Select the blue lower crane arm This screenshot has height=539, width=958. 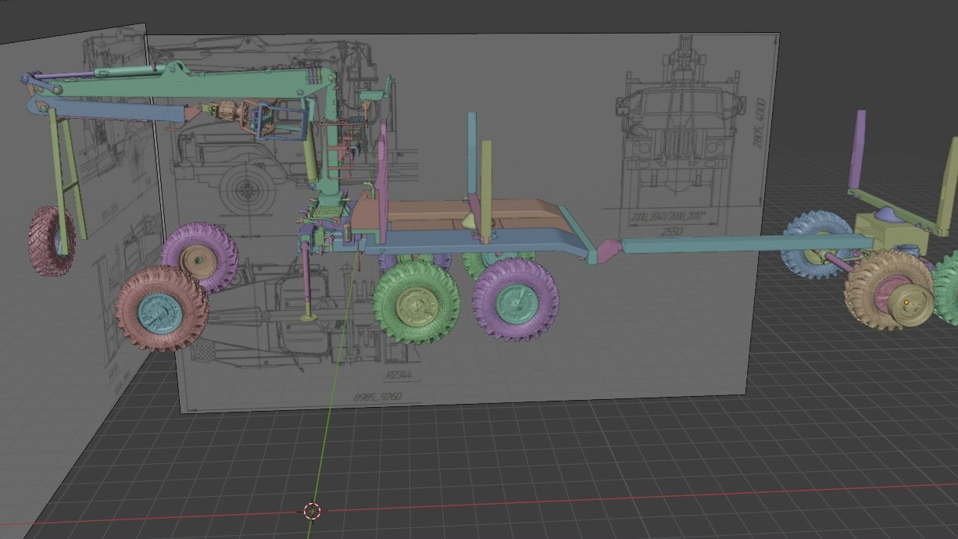pos(109,109)
